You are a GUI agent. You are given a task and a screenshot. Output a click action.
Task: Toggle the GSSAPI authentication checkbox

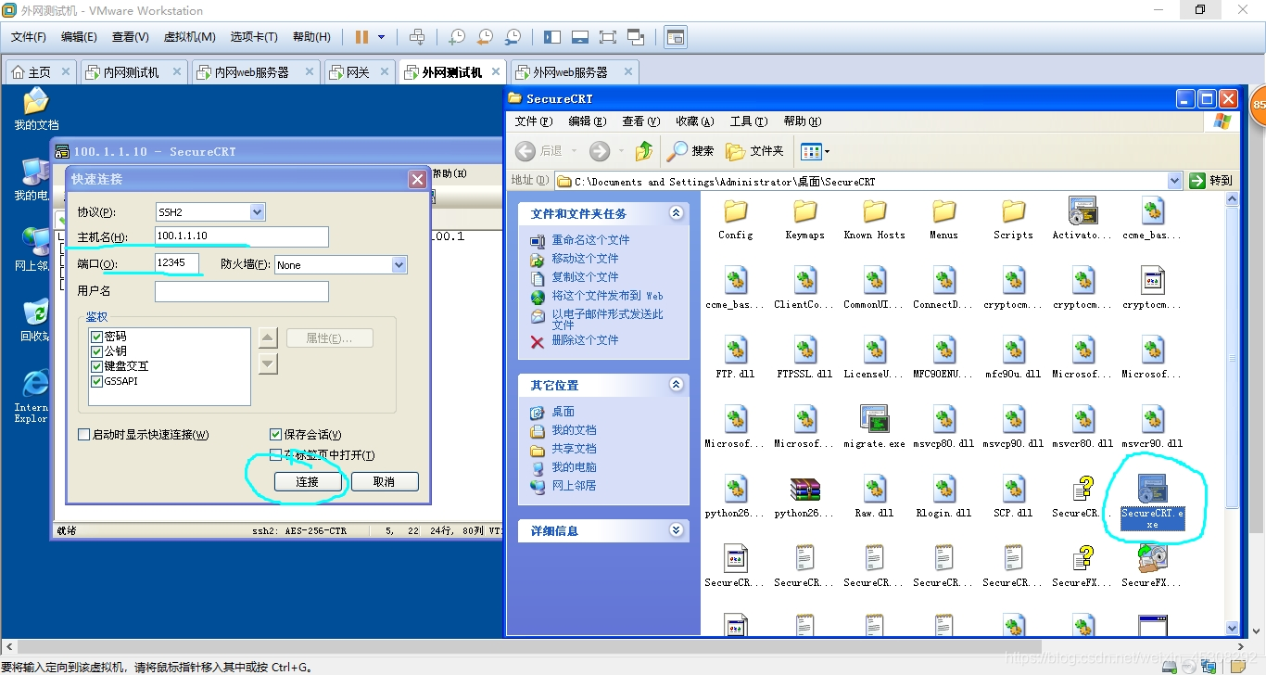tap(96, 381)
